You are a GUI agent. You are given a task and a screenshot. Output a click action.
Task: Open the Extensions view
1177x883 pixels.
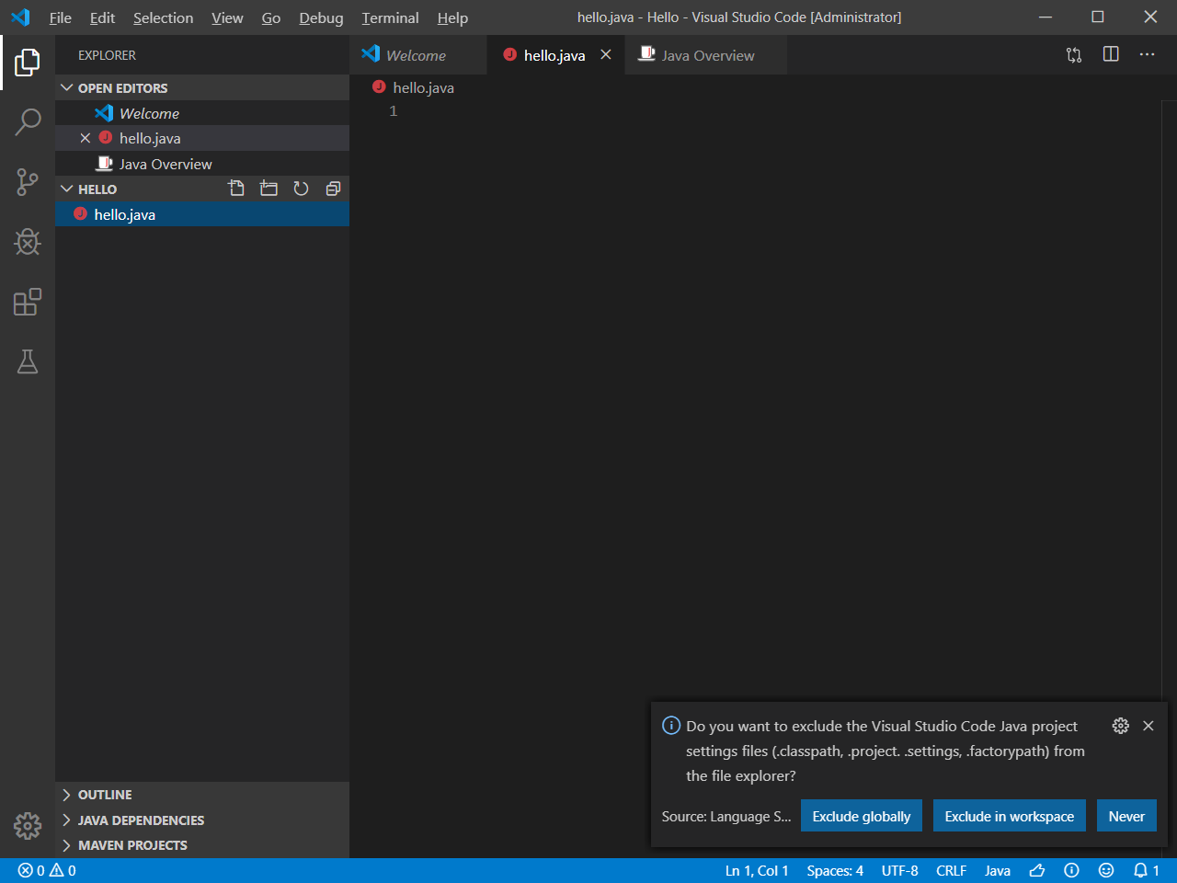click(28, 302)
